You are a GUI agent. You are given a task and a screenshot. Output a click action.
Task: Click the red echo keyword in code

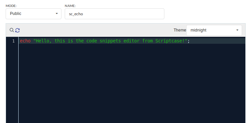25,41
